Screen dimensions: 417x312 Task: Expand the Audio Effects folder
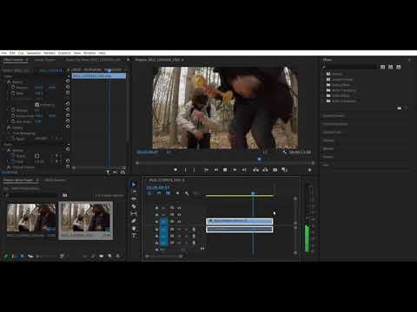click(x=324, y=85)
